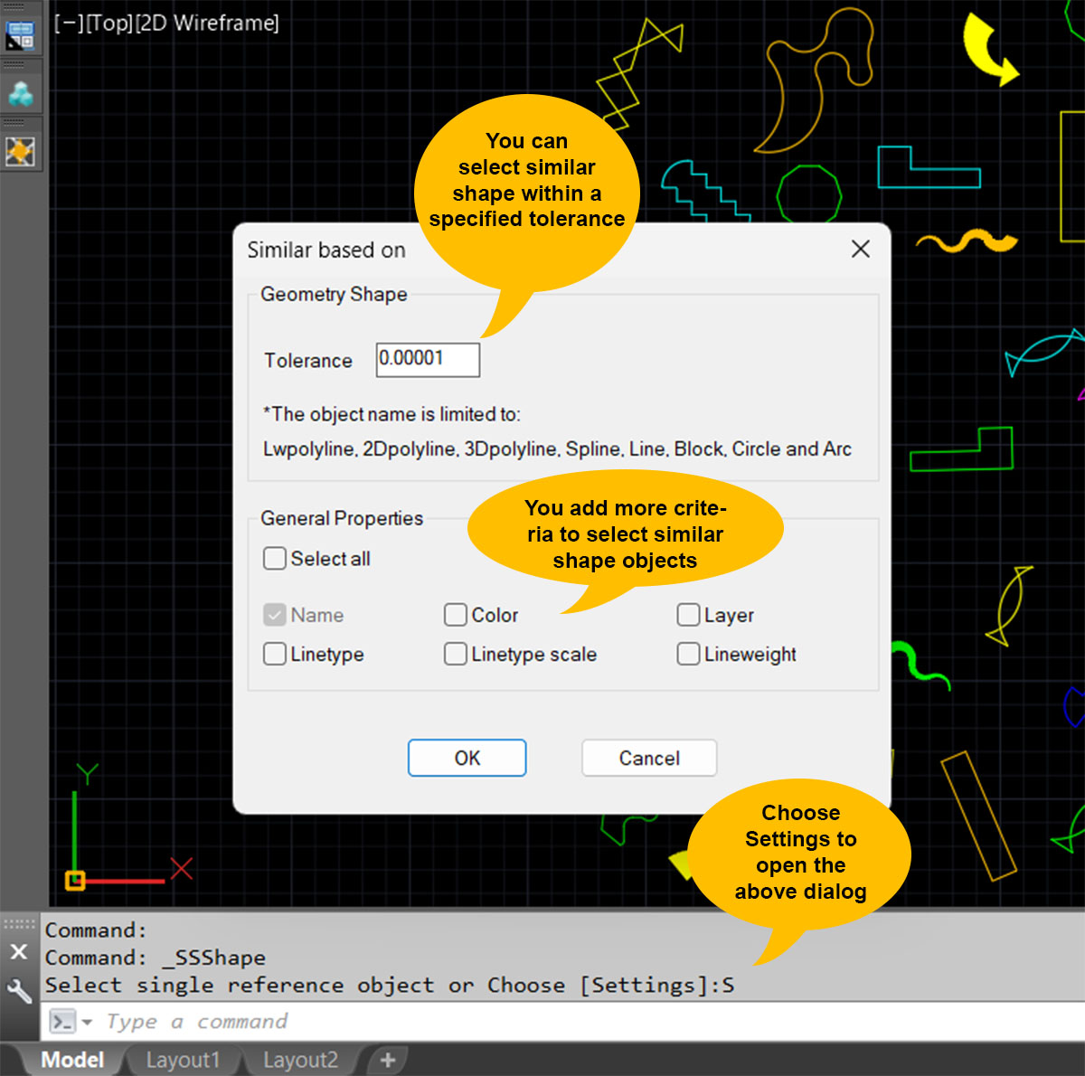This screenshot has height=1076, width=1085.
Task: Switch to the Layout1 tab
Action: pos(183,1060)
